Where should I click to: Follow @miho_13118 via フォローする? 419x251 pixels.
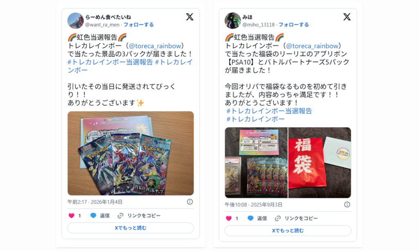tap(293, 25)
